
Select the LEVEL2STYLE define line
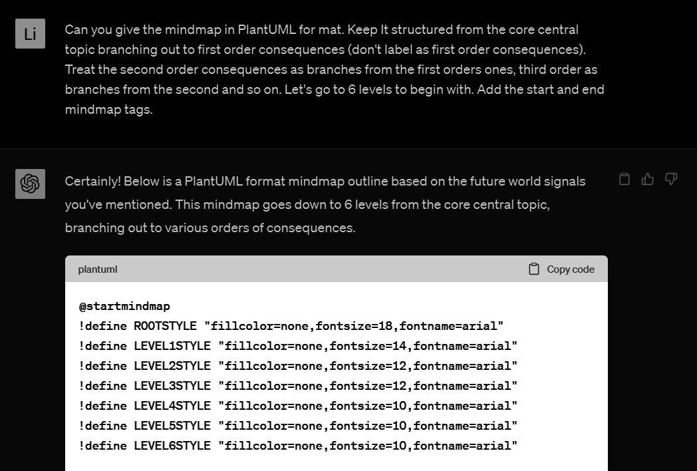point(297,367)
